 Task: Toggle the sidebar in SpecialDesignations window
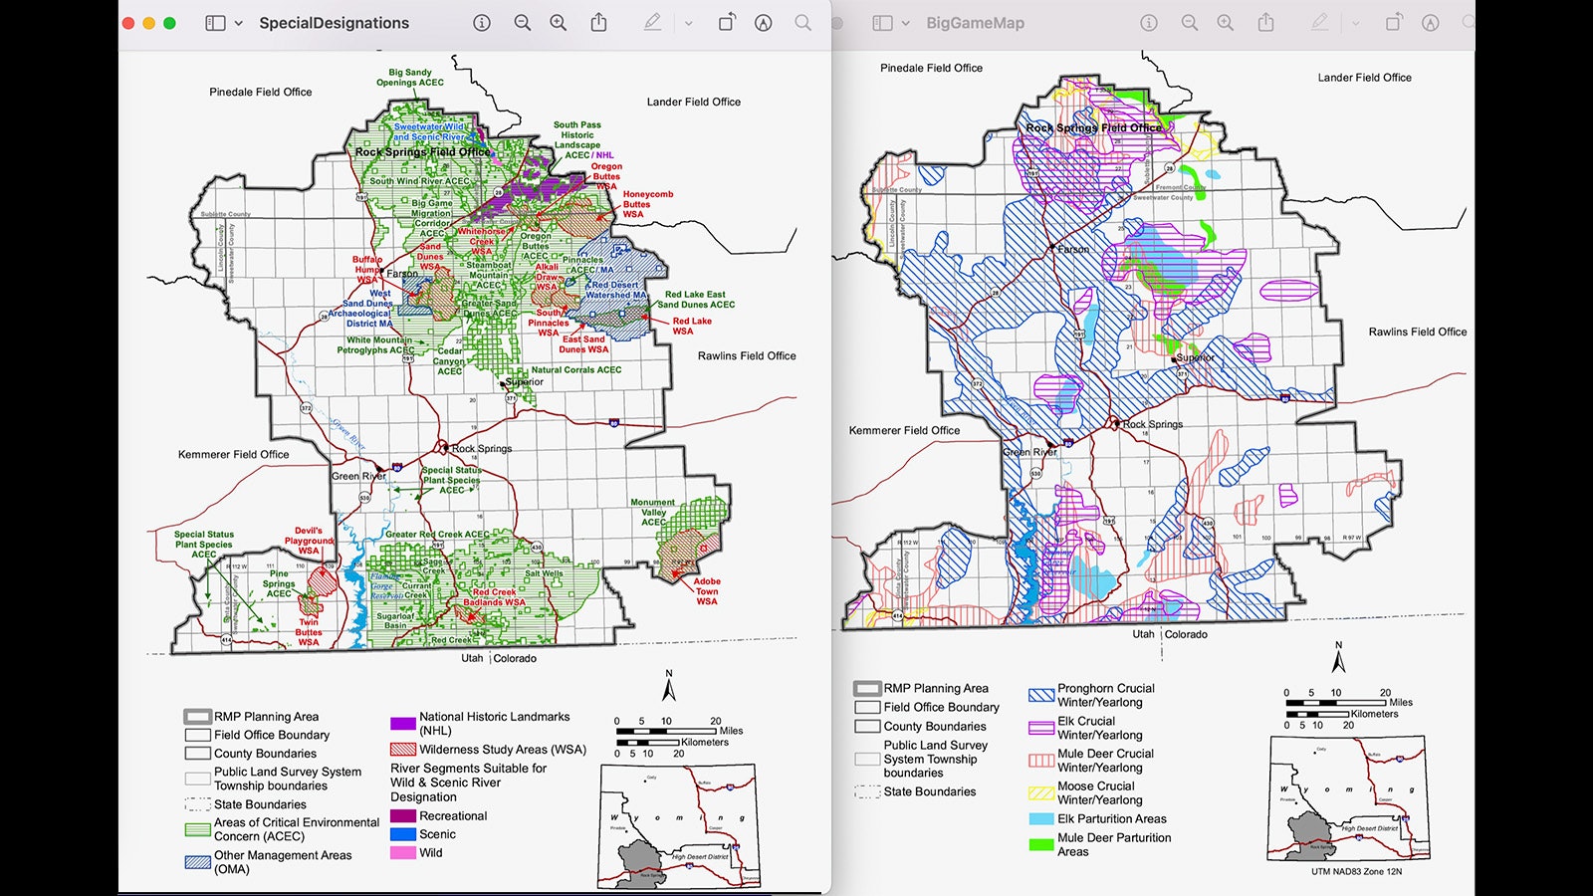point(215,23)
